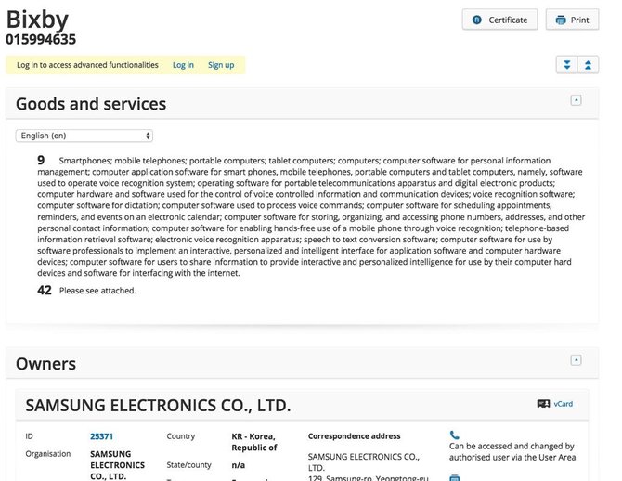Image resolution: width=622 pixels, height=481 pixels.
Task: Collapse the Goods and services section
Action: pyautogui.click(x=576, y=100)
